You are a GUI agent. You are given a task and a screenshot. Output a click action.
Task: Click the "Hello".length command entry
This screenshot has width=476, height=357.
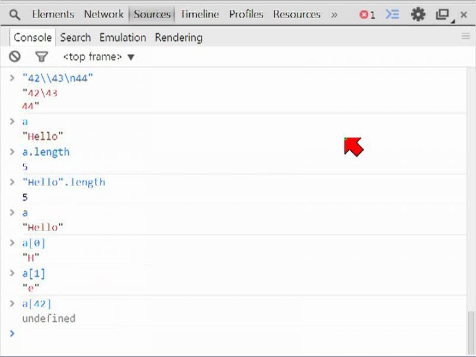pyautogui.click(x=63, y=182)
